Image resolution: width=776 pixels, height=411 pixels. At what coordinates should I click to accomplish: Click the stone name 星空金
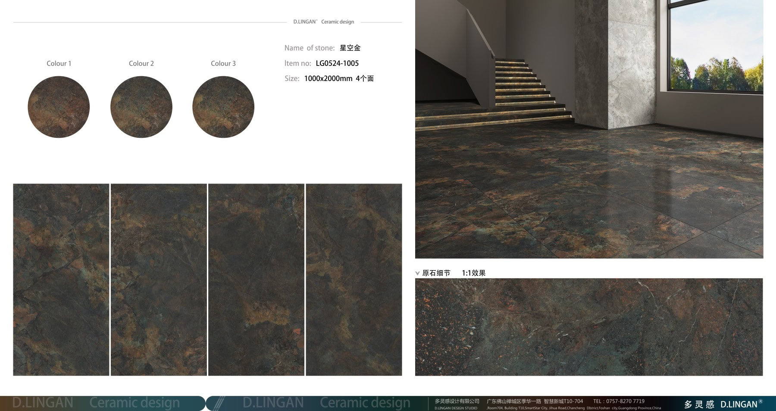(x=350, y=48)
